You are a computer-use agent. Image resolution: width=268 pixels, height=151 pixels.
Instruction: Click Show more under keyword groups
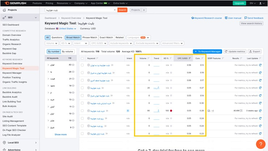(61, 134)
